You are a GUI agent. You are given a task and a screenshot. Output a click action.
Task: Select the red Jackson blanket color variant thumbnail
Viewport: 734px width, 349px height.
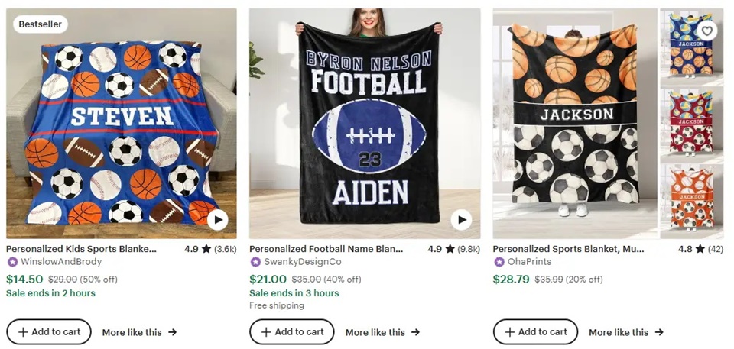(691, 121)
